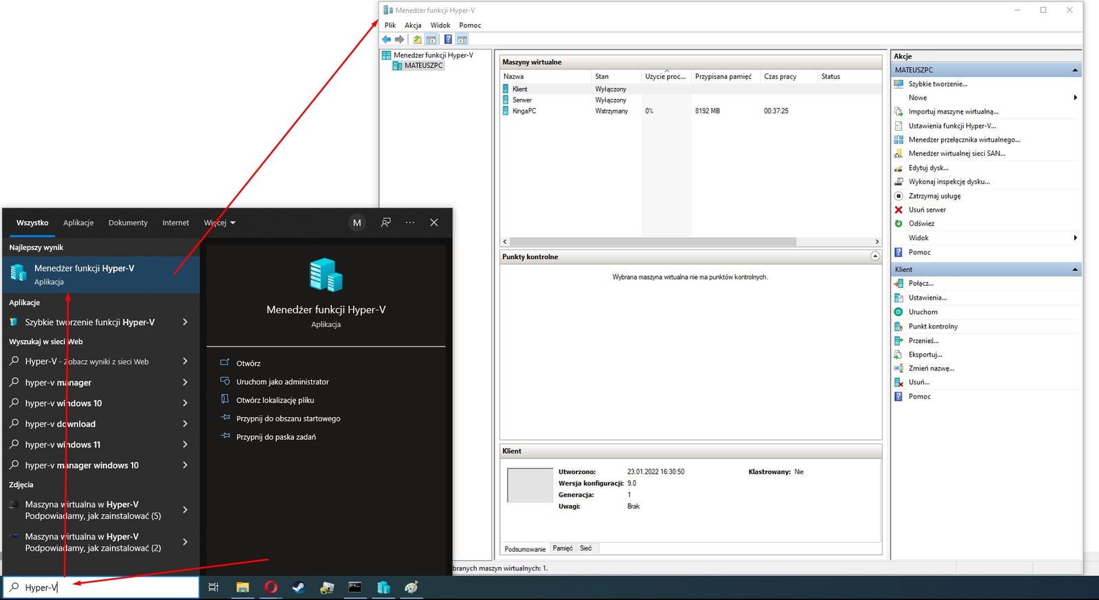Click the Edytuj dysk icon
1099x600 pixels.
(x=898, y=168)
